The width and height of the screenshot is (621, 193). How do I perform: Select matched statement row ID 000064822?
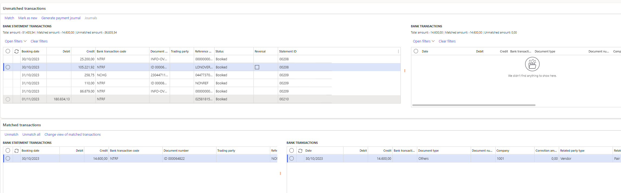[8, 158]
